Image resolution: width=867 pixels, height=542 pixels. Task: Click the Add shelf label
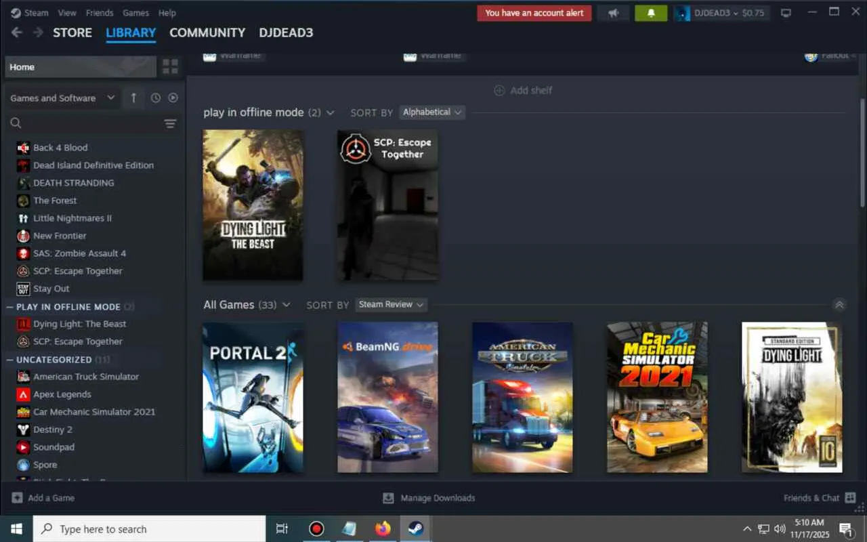tap(532, 90)
